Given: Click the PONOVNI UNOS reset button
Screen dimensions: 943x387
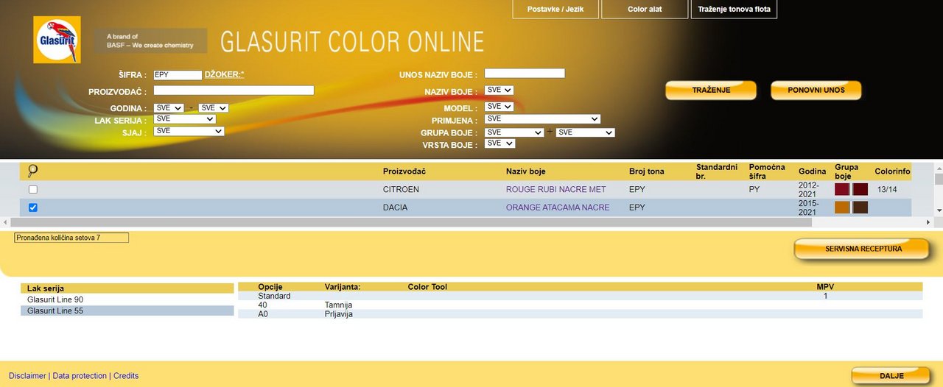Looking at the screenshot, I should coord(816,90).
